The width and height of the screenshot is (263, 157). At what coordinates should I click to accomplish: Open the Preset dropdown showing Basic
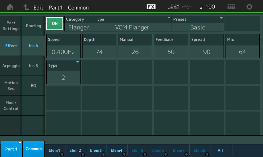click(198, 24)
